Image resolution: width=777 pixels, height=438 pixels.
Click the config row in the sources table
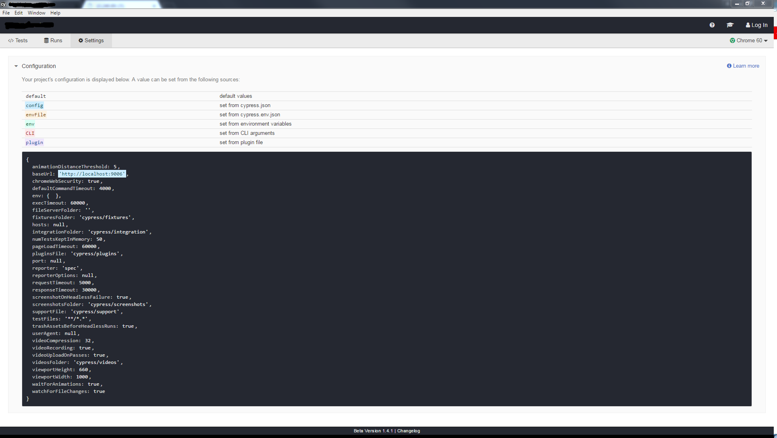point(34,105)
